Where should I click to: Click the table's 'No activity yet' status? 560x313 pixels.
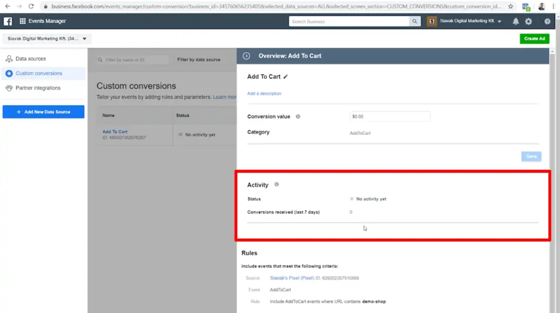click(200, 134)
